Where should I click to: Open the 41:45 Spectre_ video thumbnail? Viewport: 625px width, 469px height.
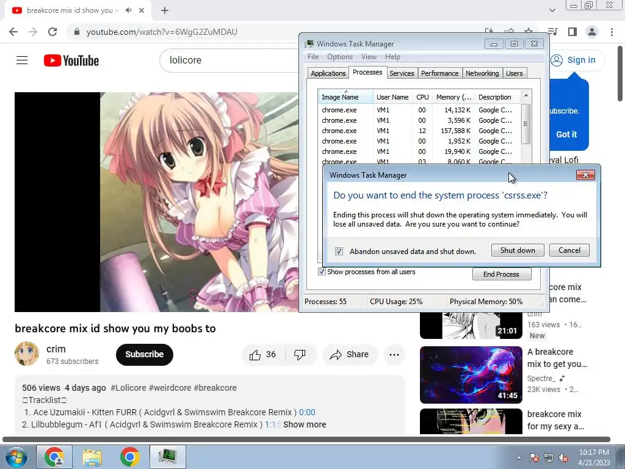tap(471, 375)
